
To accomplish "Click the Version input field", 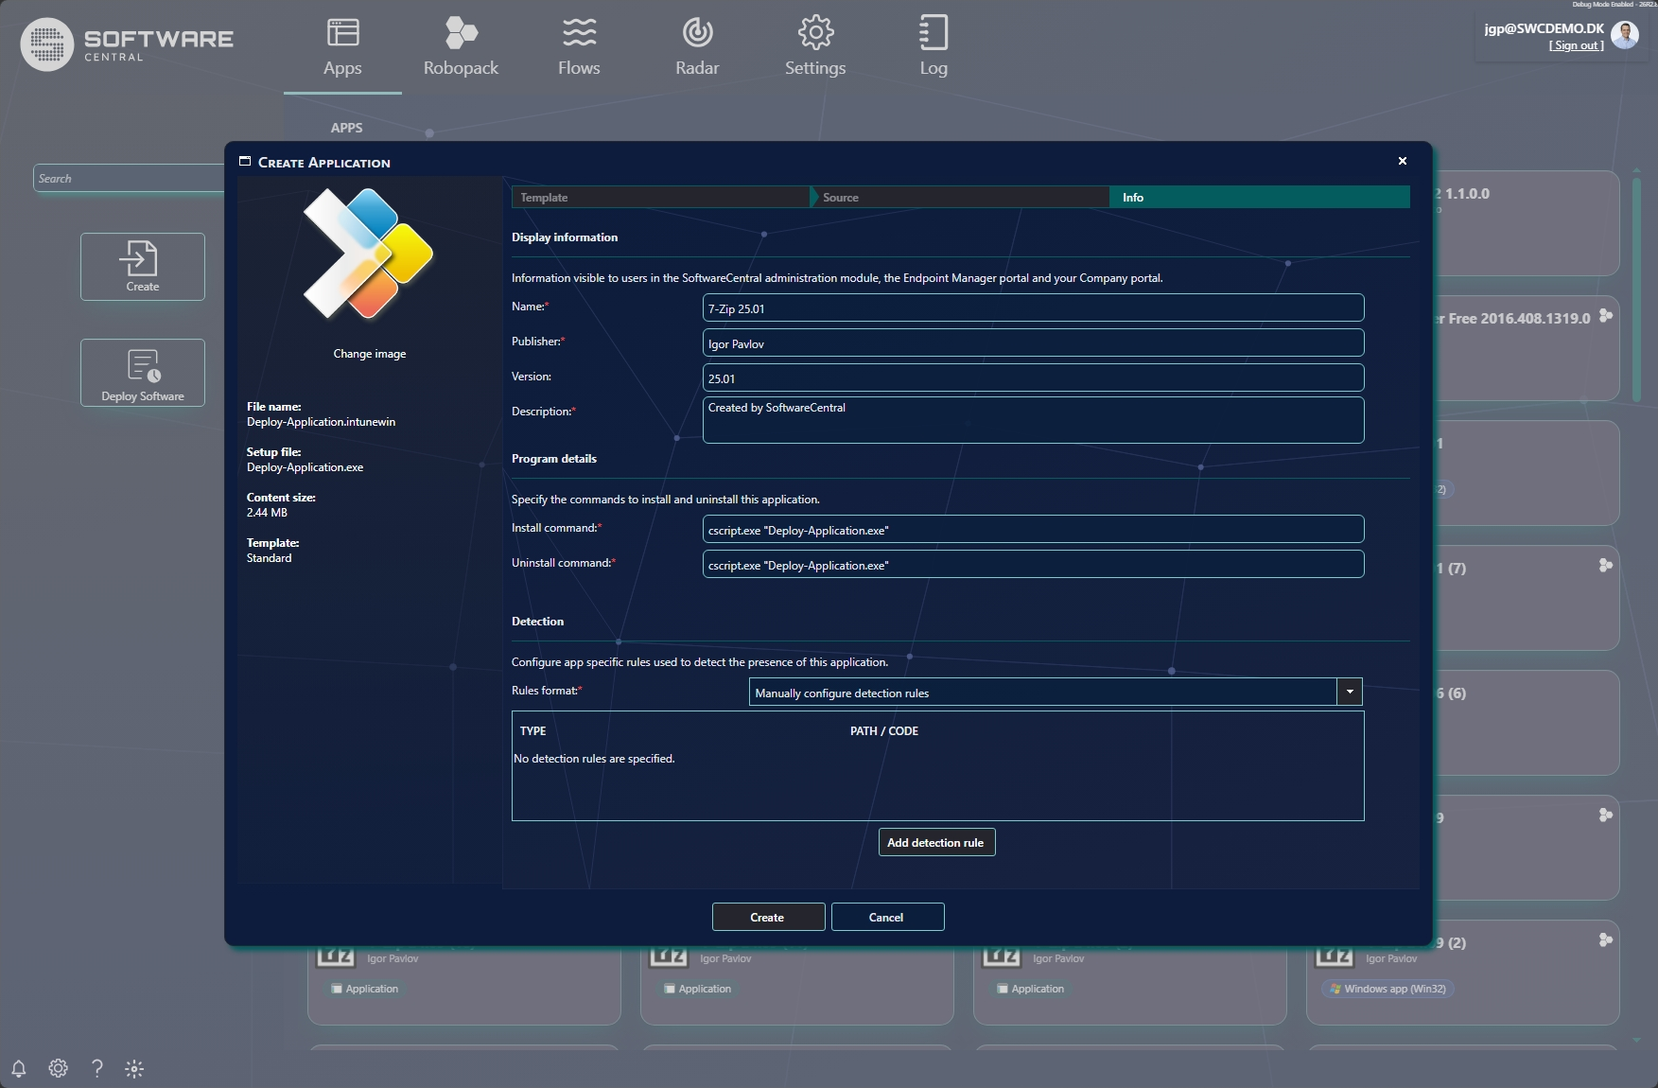I will [1033, 377].
